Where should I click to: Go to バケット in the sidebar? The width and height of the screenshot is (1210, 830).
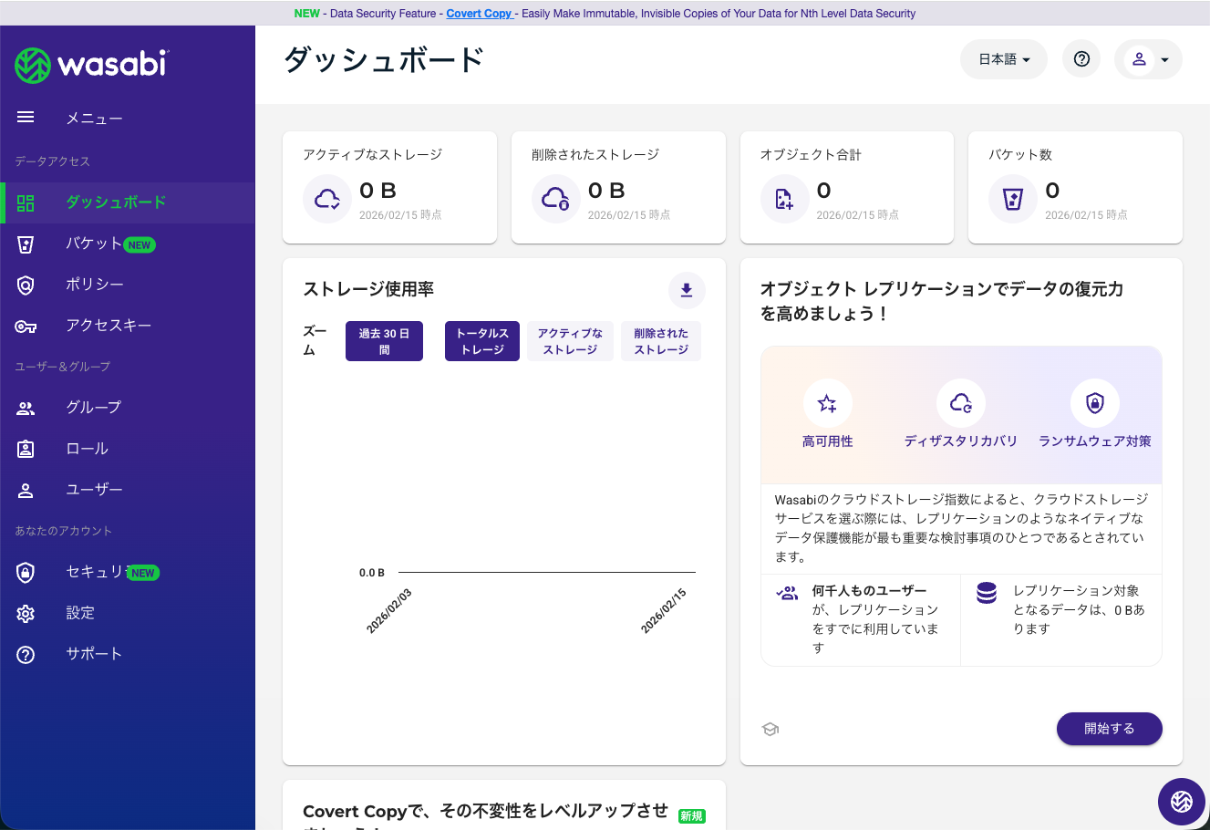94,244
